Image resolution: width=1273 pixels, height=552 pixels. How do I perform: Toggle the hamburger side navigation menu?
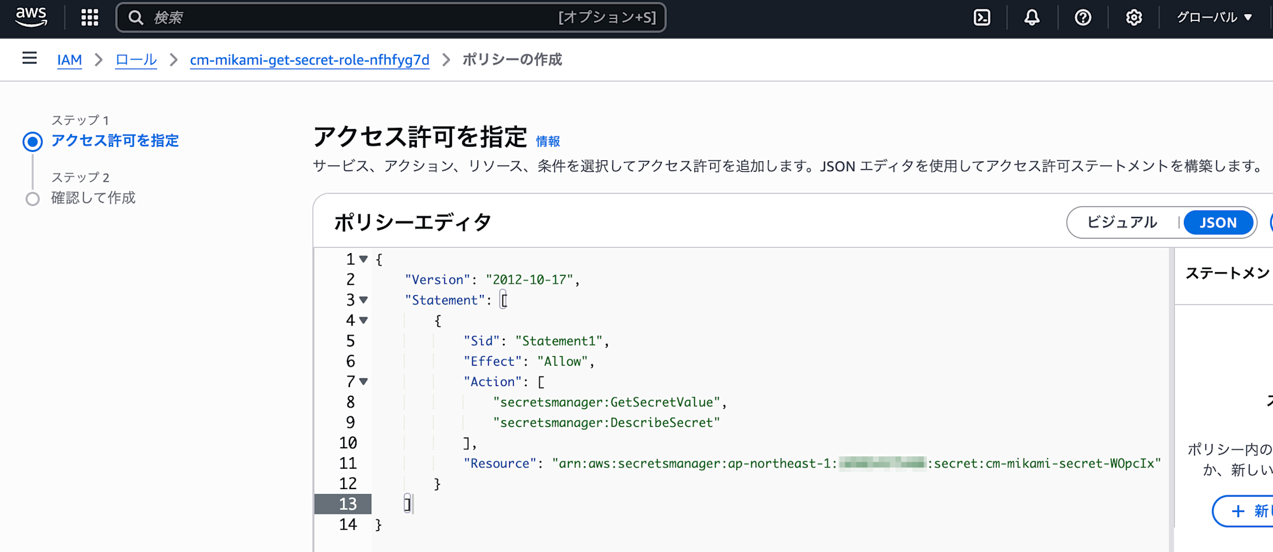click(x=29, y=59)
